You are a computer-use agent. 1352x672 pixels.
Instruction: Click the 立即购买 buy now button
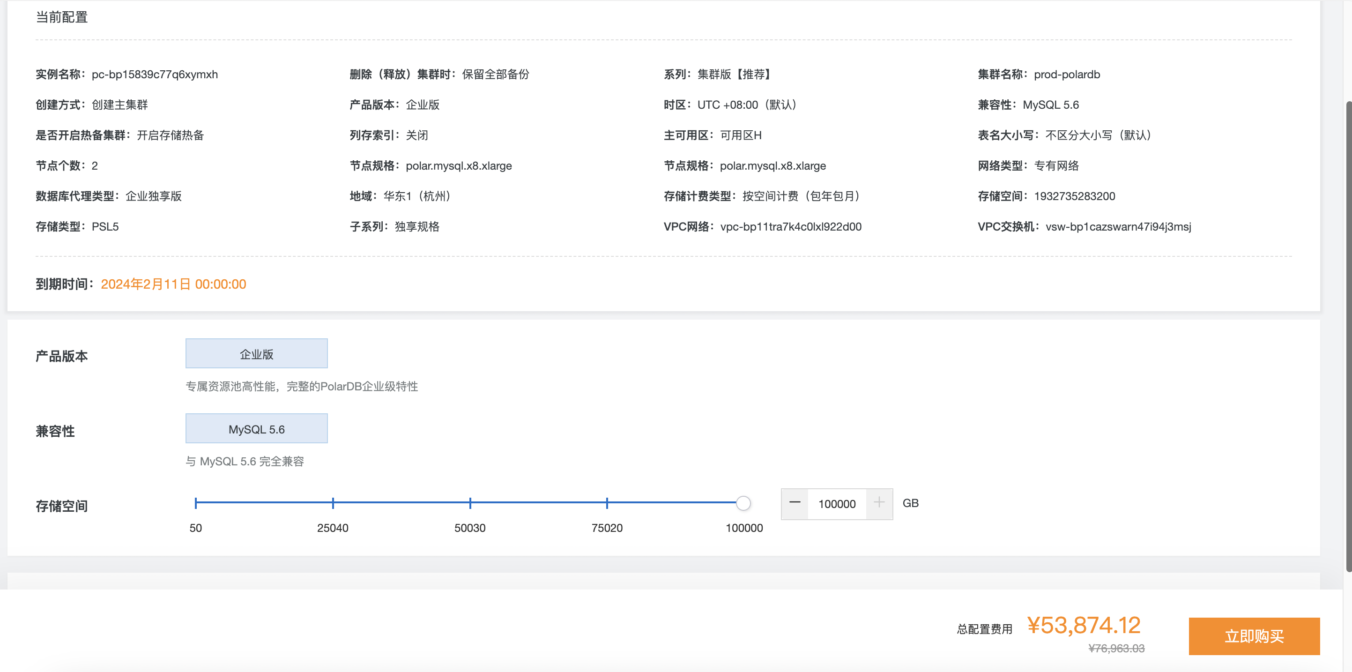1254,636
